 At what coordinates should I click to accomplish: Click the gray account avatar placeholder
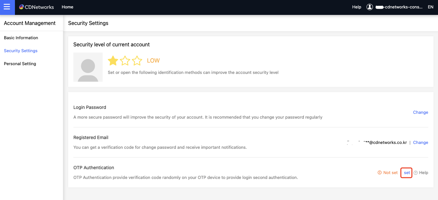[88, 67]
